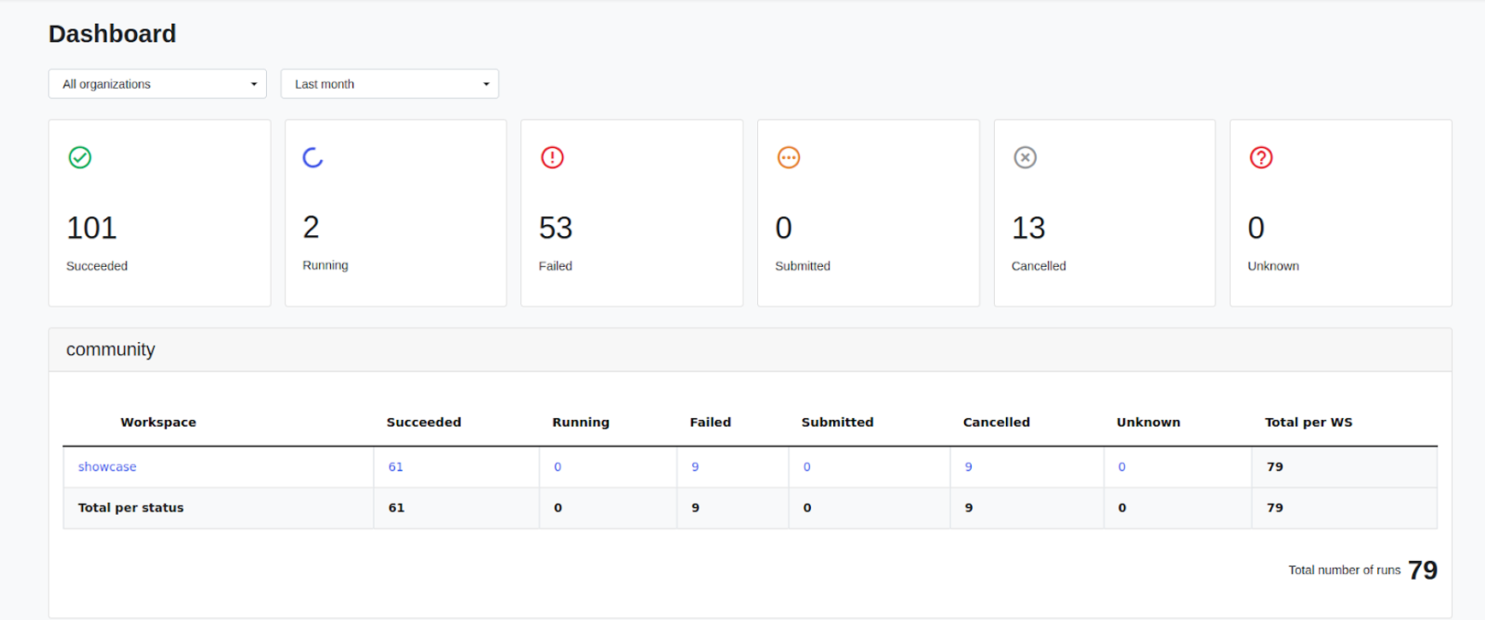Click the green Succeeded checkmark icon

[x=80, y=157]
